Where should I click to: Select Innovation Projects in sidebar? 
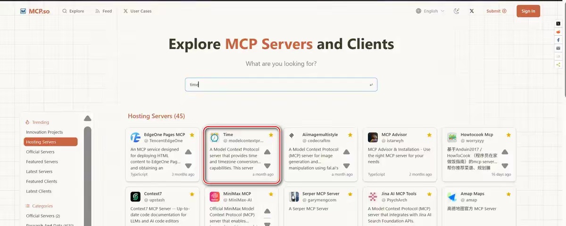44,132
